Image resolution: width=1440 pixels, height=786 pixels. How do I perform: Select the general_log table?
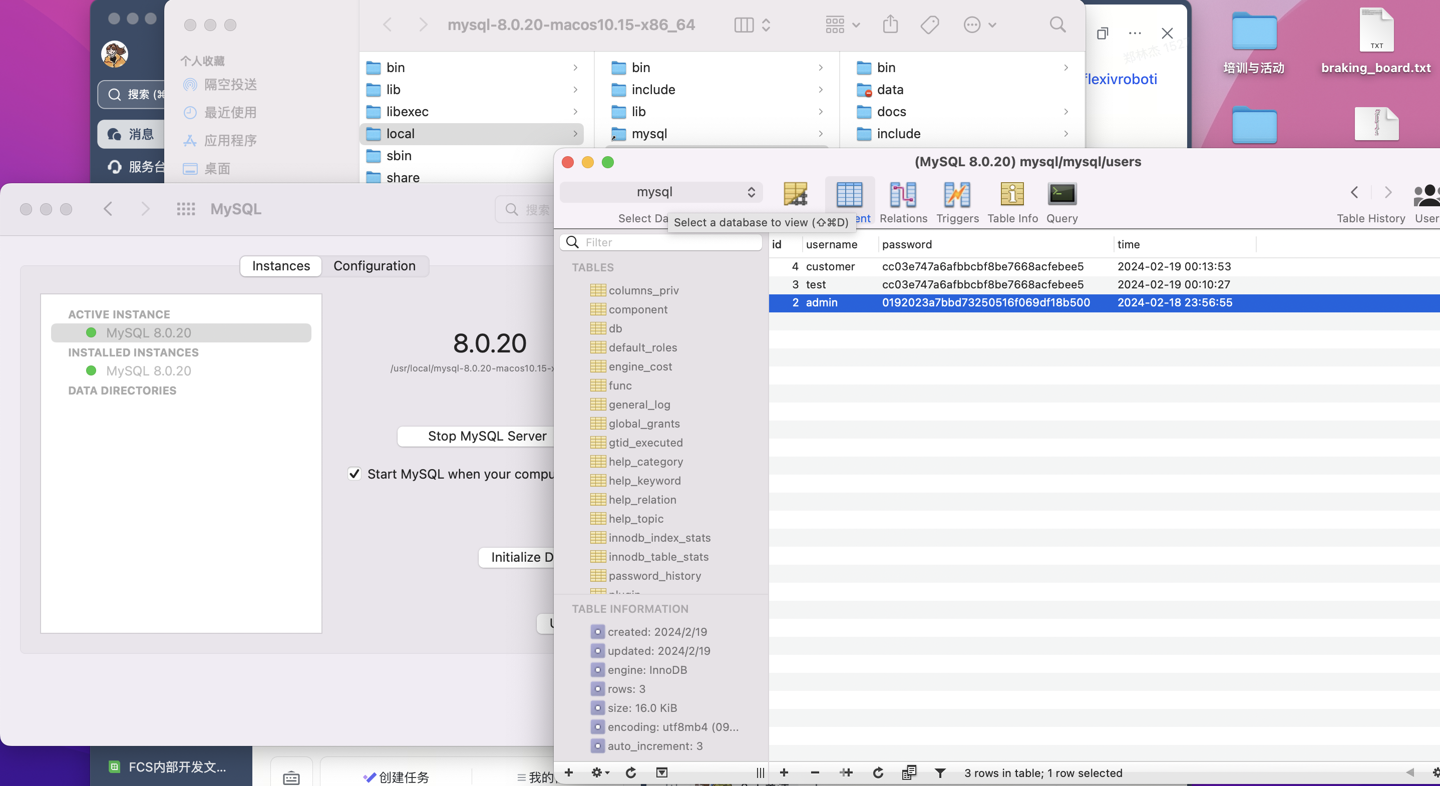click(639, 404)
